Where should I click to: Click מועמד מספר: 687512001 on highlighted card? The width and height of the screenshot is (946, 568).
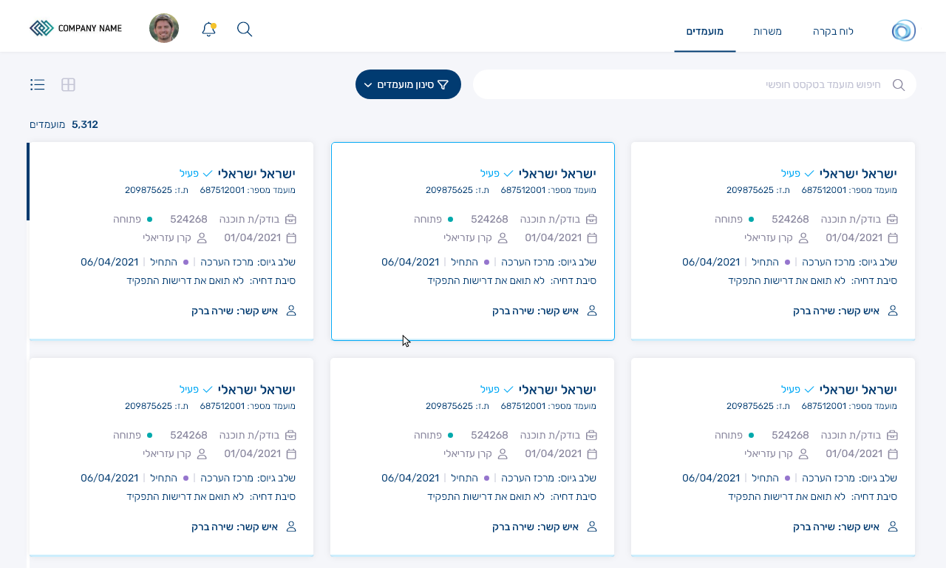pyautogui.click(x=548, y=190)
